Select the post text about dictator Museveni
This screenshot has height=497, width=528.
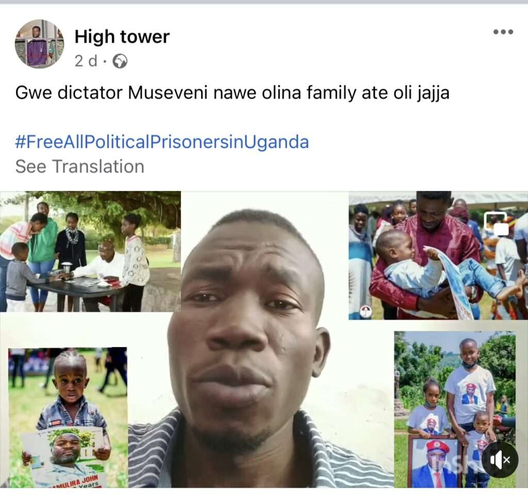(x=233, y=93)
